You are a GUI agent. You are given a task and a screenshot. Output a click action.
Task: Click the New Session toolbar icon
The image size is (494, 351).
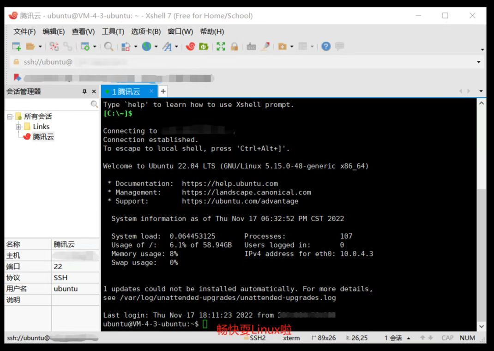(16, 47)
